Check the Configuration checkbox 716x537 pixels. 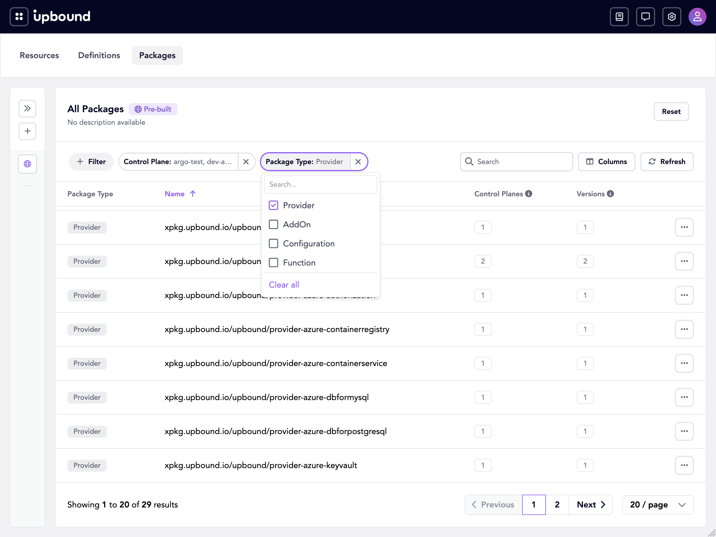(274, 243)
